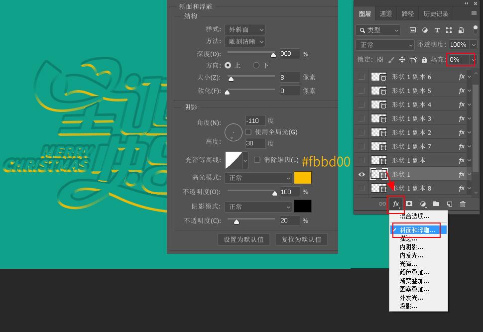The height and width of the screenshot is (332, 483).
Task: Show the 形状 1 副本 6 layer
Action: tap(362, 77)
